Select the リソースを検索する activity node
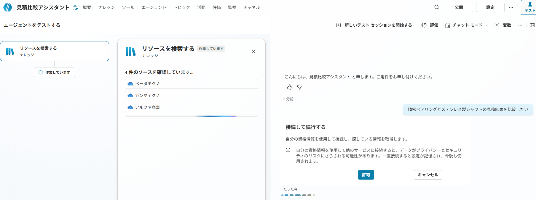Image resolution: width=536 pixels, height=200 pixels. pos(55,51)
